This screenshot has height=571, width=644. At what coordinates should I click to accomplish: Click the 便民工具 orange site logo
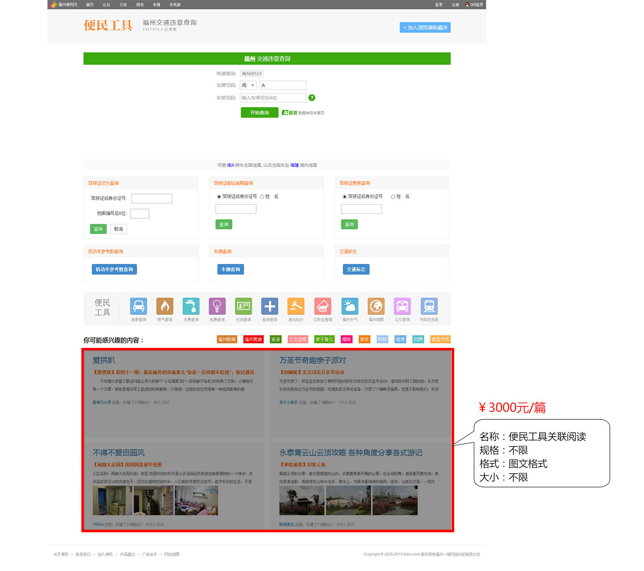point(108,25)
